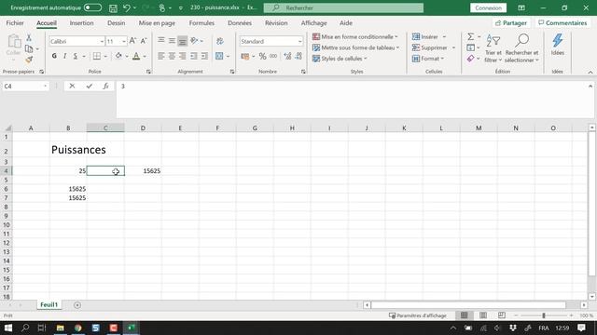Click the AutoSum sigma icon

470,37
